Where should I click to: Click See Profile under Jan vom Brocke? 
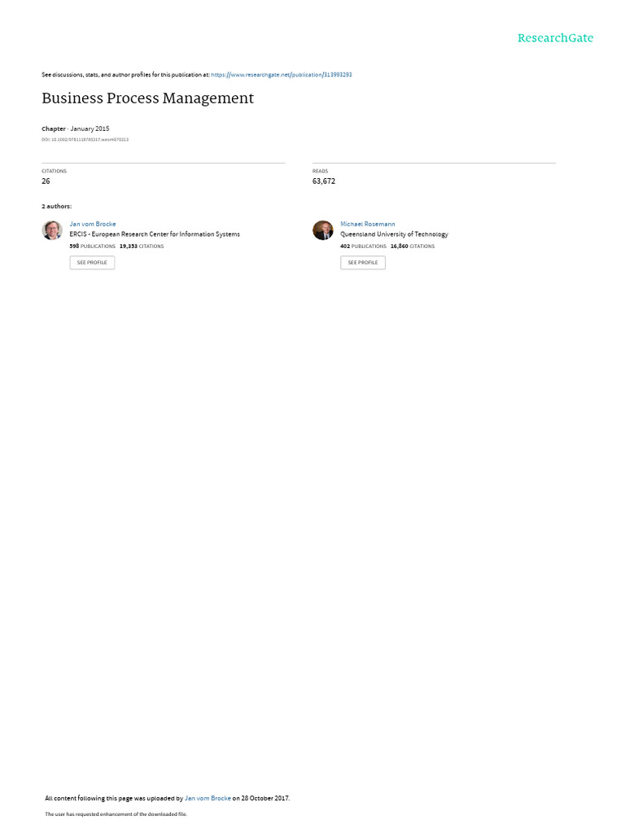tap(92, 263)
